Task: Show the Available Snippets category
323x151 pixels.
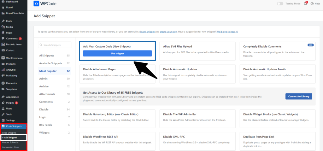Action: (50, 63)
